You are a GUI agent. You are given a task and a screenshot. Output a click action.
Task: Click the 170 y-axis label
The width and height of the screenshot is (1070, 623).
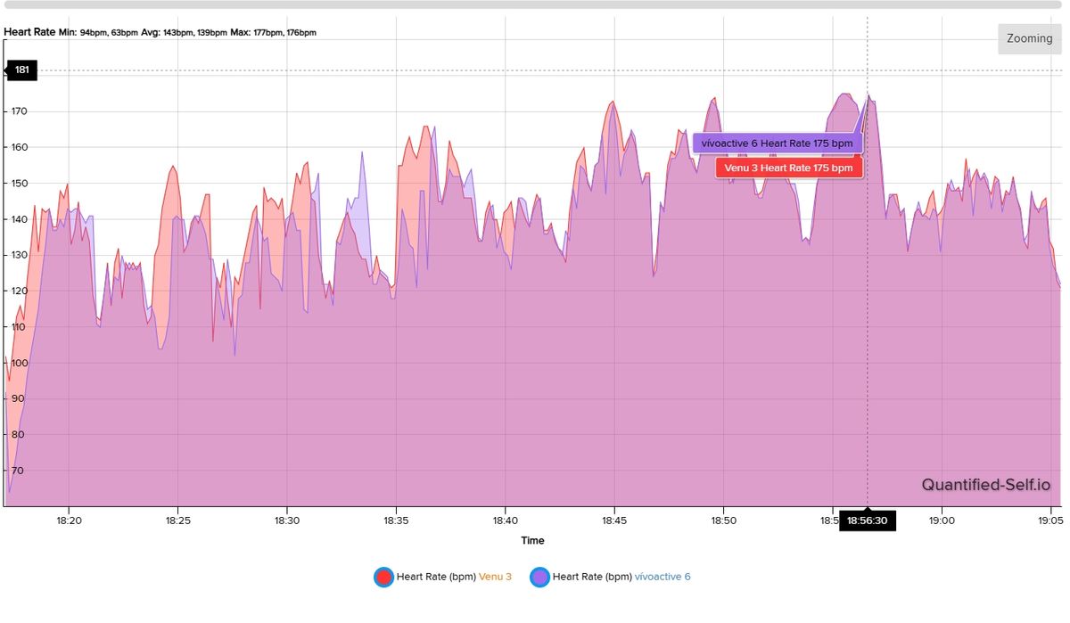(19, 111)
